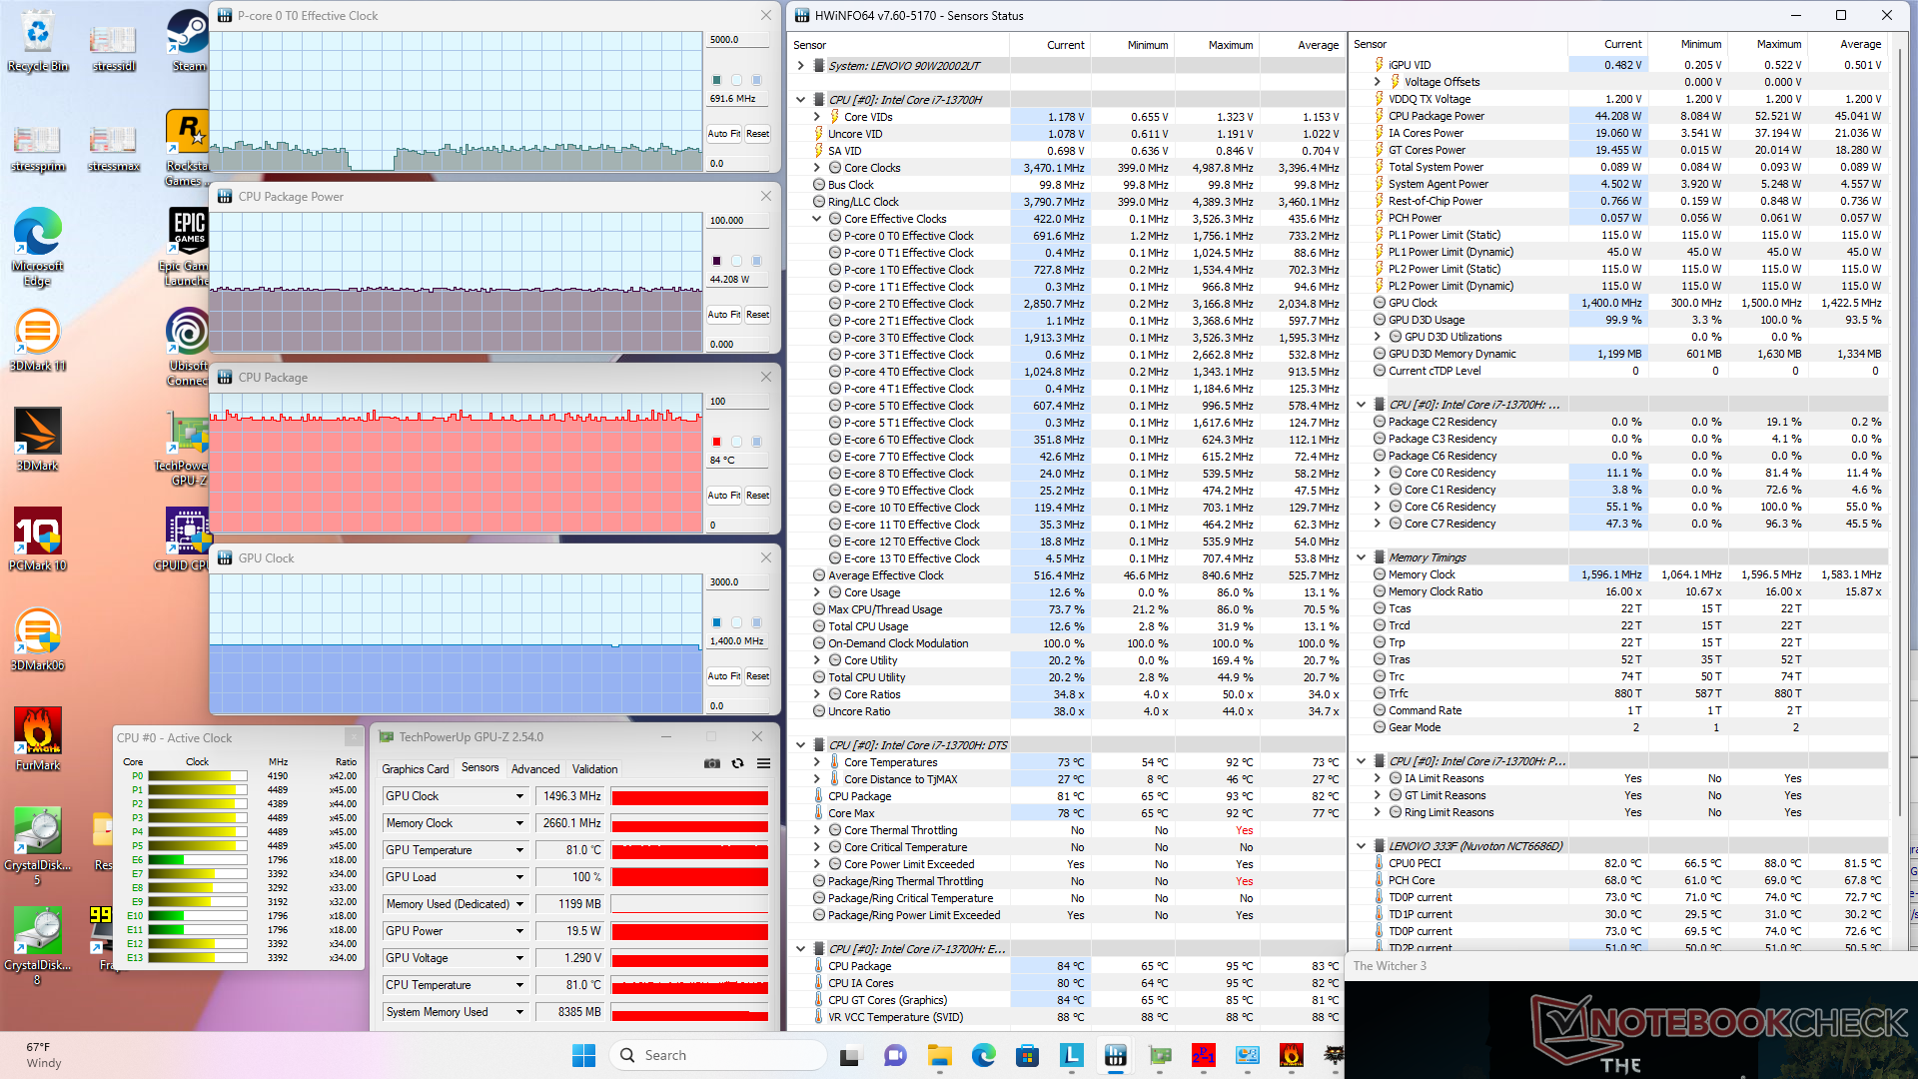
Task: Click Microsoft Edge taskbar icon
Action: pos(983,1055)
